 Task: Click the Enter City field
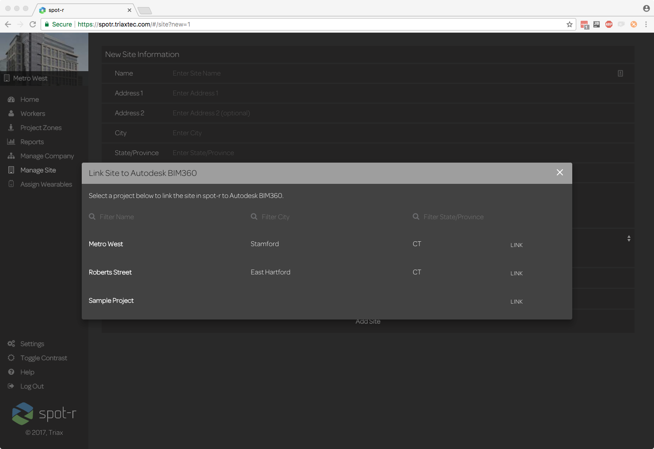pos(400,133)
